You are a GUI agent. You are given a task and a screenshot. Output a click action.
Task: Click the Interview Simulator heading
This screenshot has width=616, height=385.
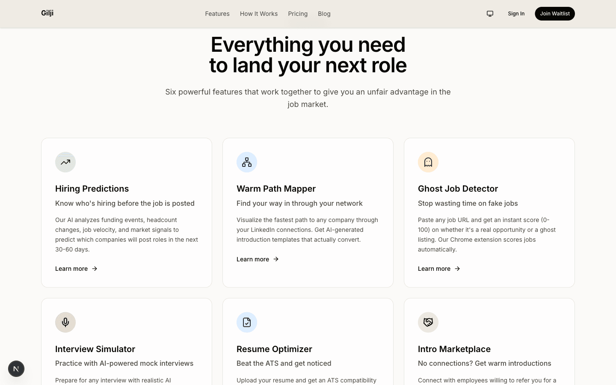(95, 349)
